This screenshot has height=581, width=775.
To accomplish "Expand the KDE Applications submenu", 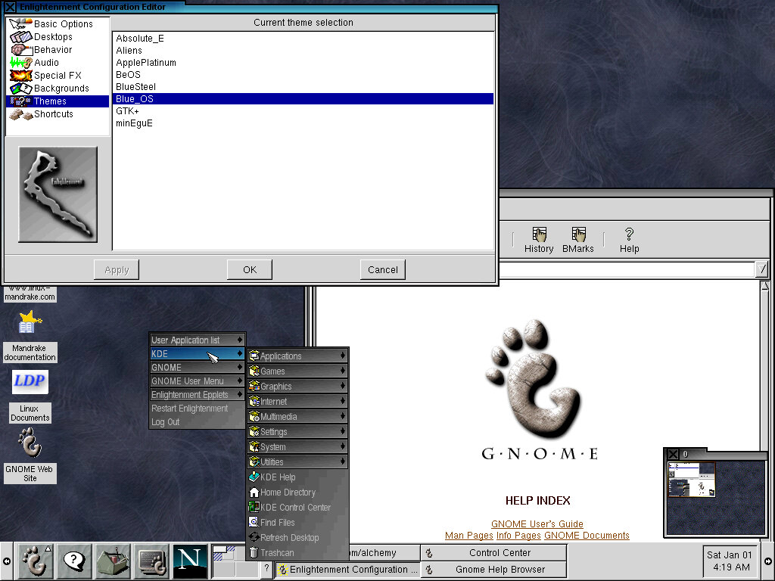I will (x=297, y=356).
